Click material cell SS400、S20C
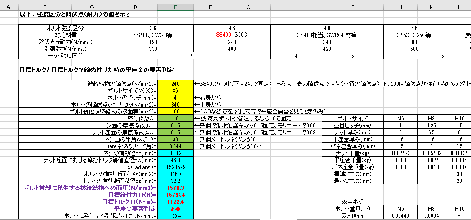471x220 pixels. tap(232, 35)
